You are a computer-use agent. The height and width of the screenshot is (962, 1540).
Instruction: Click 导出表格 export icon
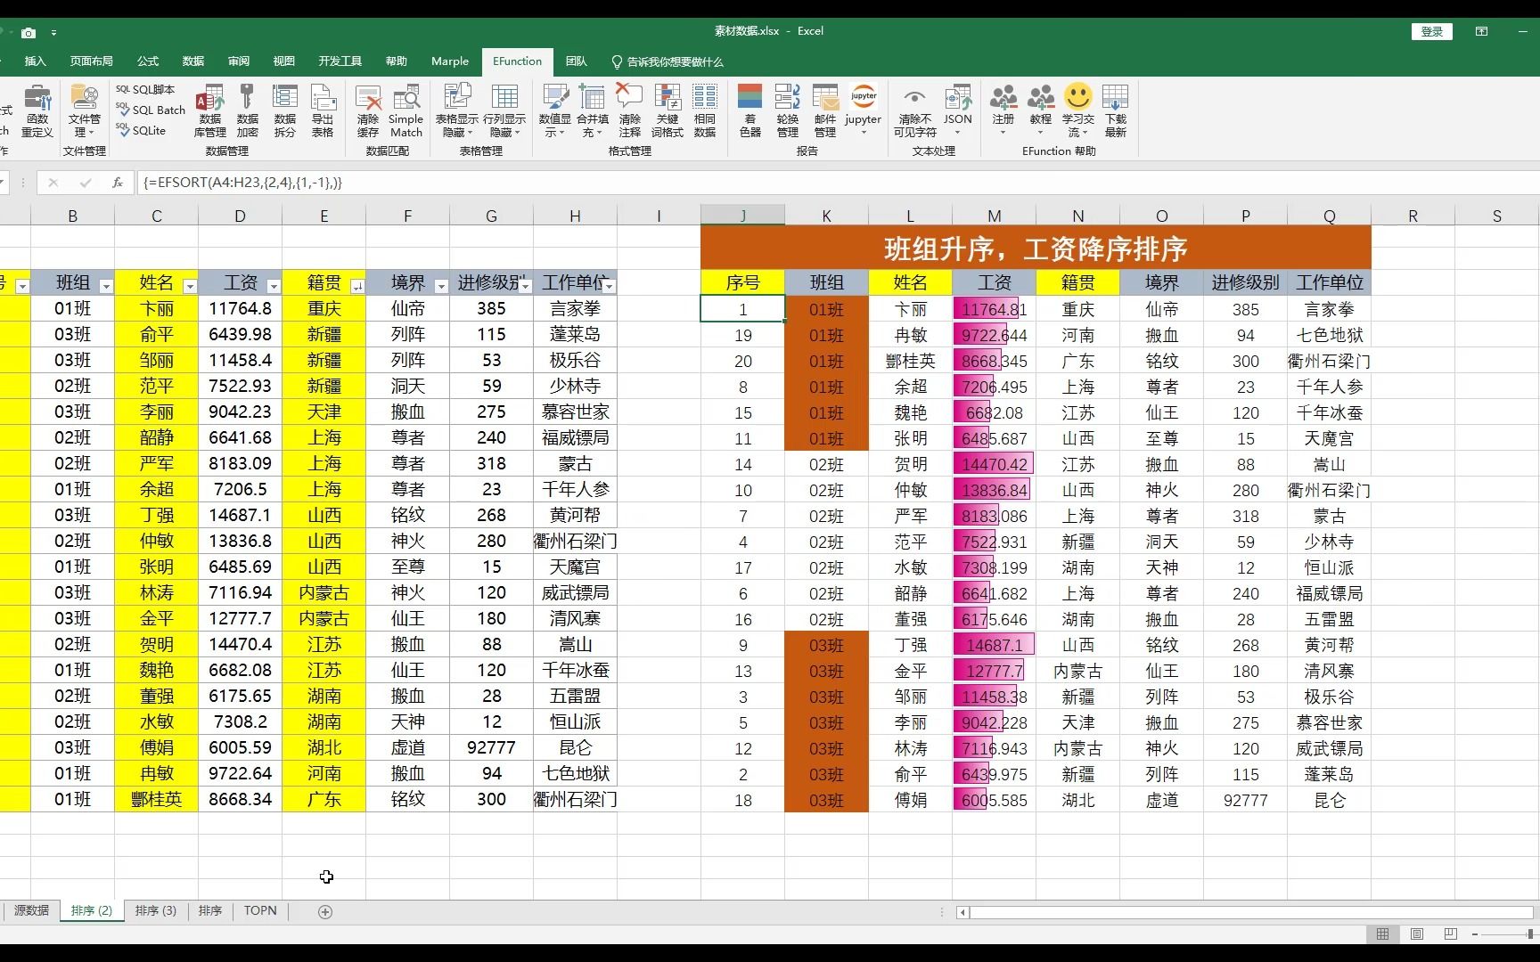323,110
